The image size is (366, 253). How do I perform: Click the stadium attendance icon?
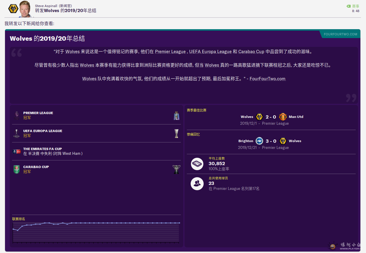[x=197, y=164]
